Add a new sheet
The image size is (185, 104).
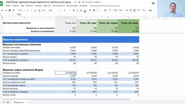coord(4,102)
